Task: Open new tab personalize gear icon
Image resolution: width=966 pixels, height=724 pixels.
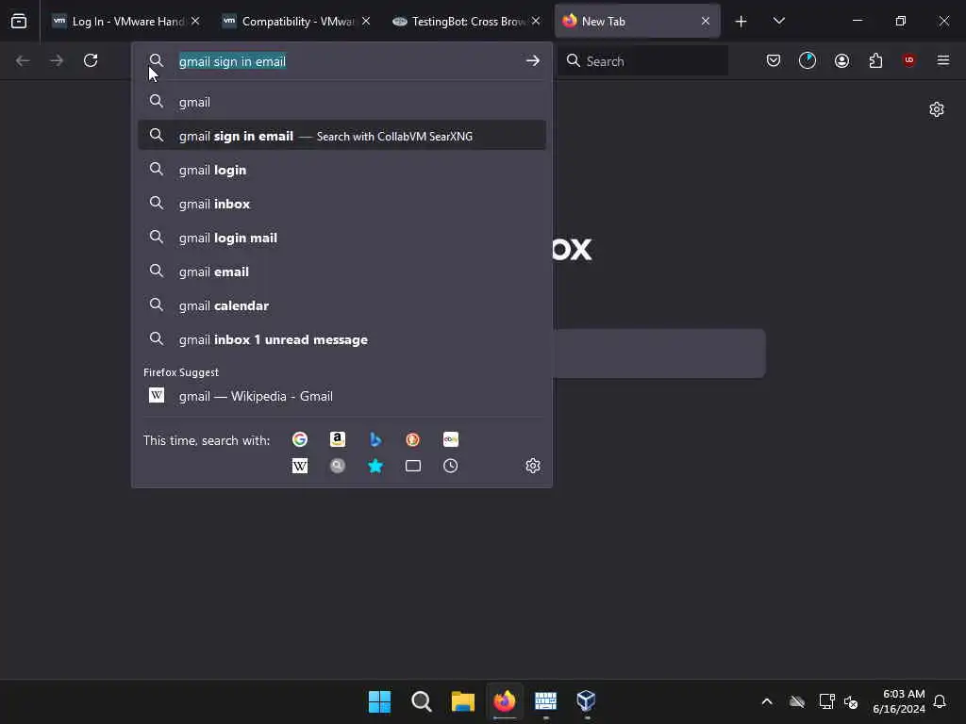Action: (937, 109)
